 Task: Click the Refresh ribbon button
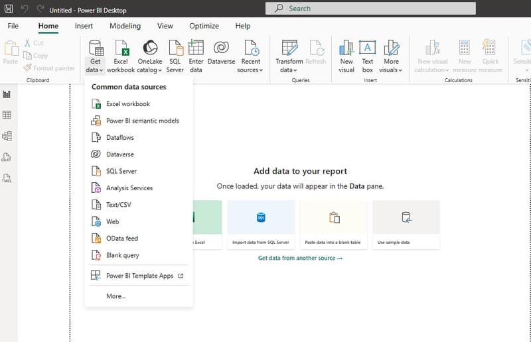[316, 52]
